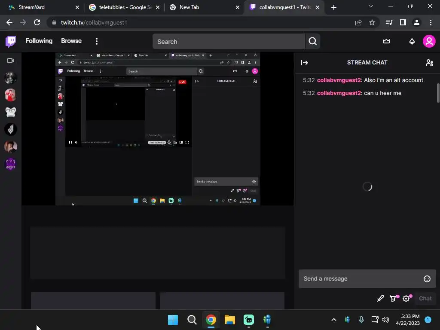Enter fullscreen on the video player
440x330 pixels.
[x=187, y=142]
